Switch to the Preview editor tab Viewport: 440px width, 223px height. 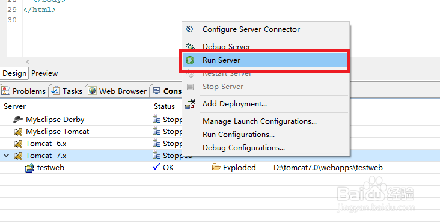point(44,73)
